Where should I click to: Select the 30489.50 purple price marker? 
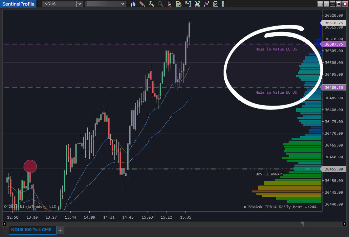[333, 88]
